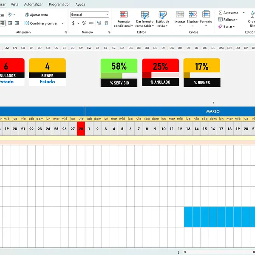Click the Insertar cells icon
This screenshot has width=255, height=255.
pyautogui.click(x=180, y=14)
